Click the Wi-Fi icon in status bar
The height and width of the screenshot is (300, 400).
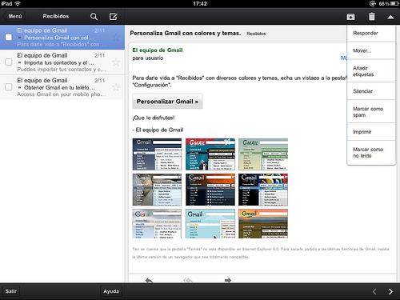point(18,3)
